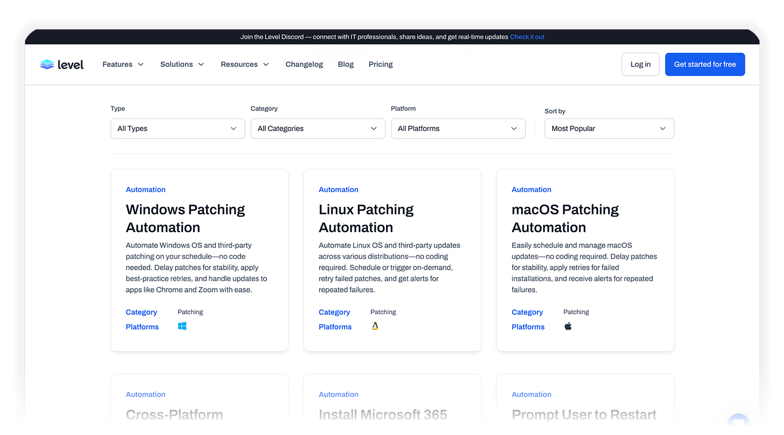Image resolution: width=784 pixels, height=435 pixels.
Task: Click the Level logo in the header
Action: click(x=62, y=64)
